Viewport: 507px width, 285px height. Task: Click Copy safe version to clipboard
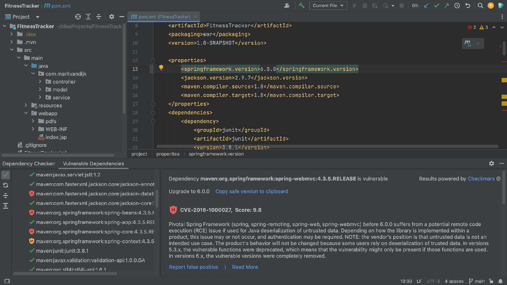pyautogui.click(x=252, y=191)
